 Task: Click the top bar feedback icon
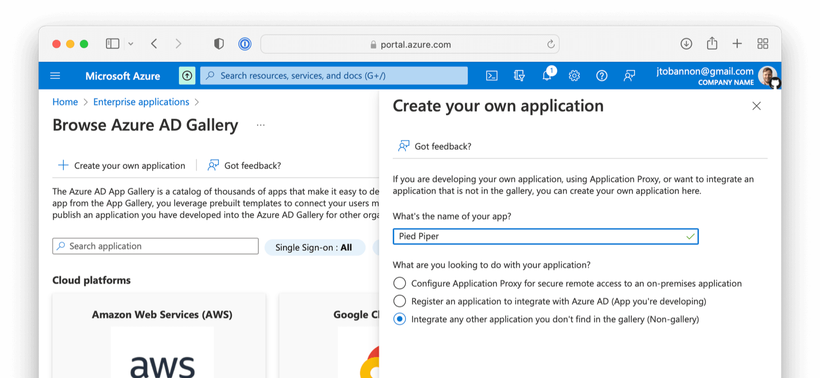tap(629, 76)
